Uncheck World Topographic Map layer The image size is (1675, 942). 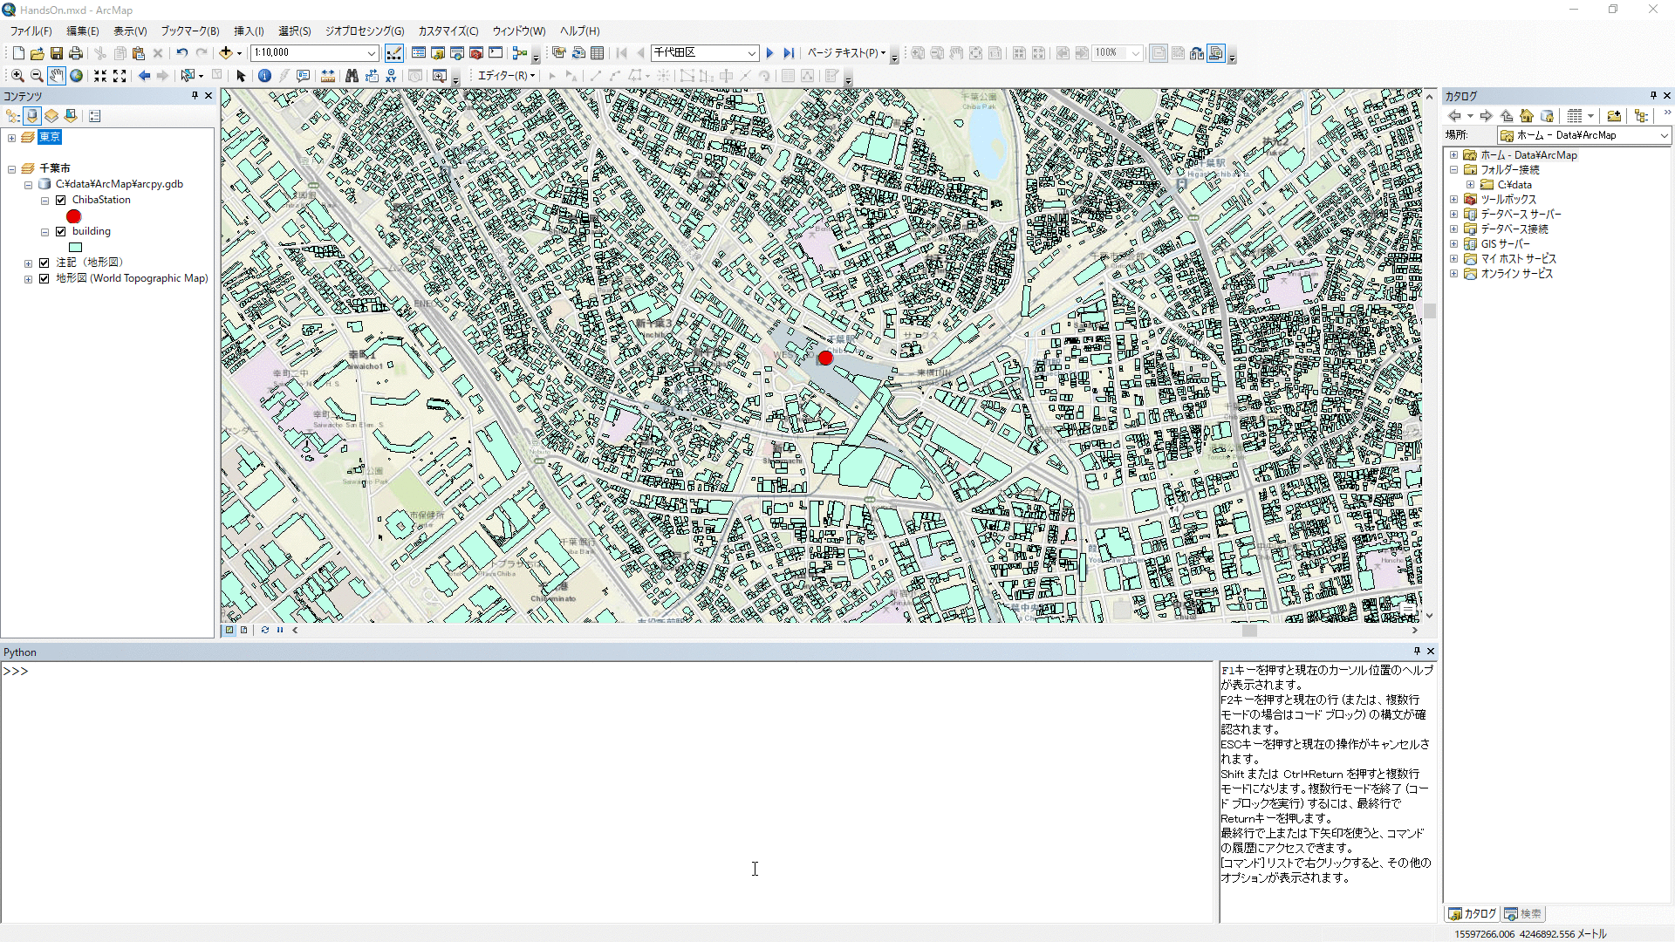pos(44,278)
